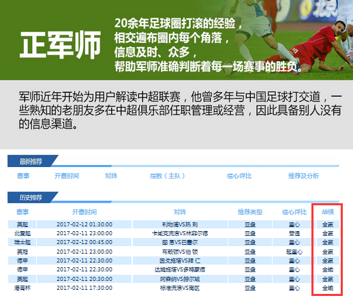Screen dimensions: 353x298
Task: Click the 正军师 banner title
Action: (61, 45)
